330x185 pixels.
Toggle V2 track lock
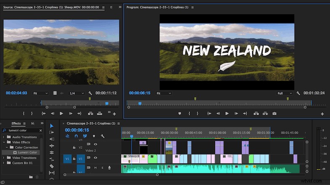(x=74, y=148)
